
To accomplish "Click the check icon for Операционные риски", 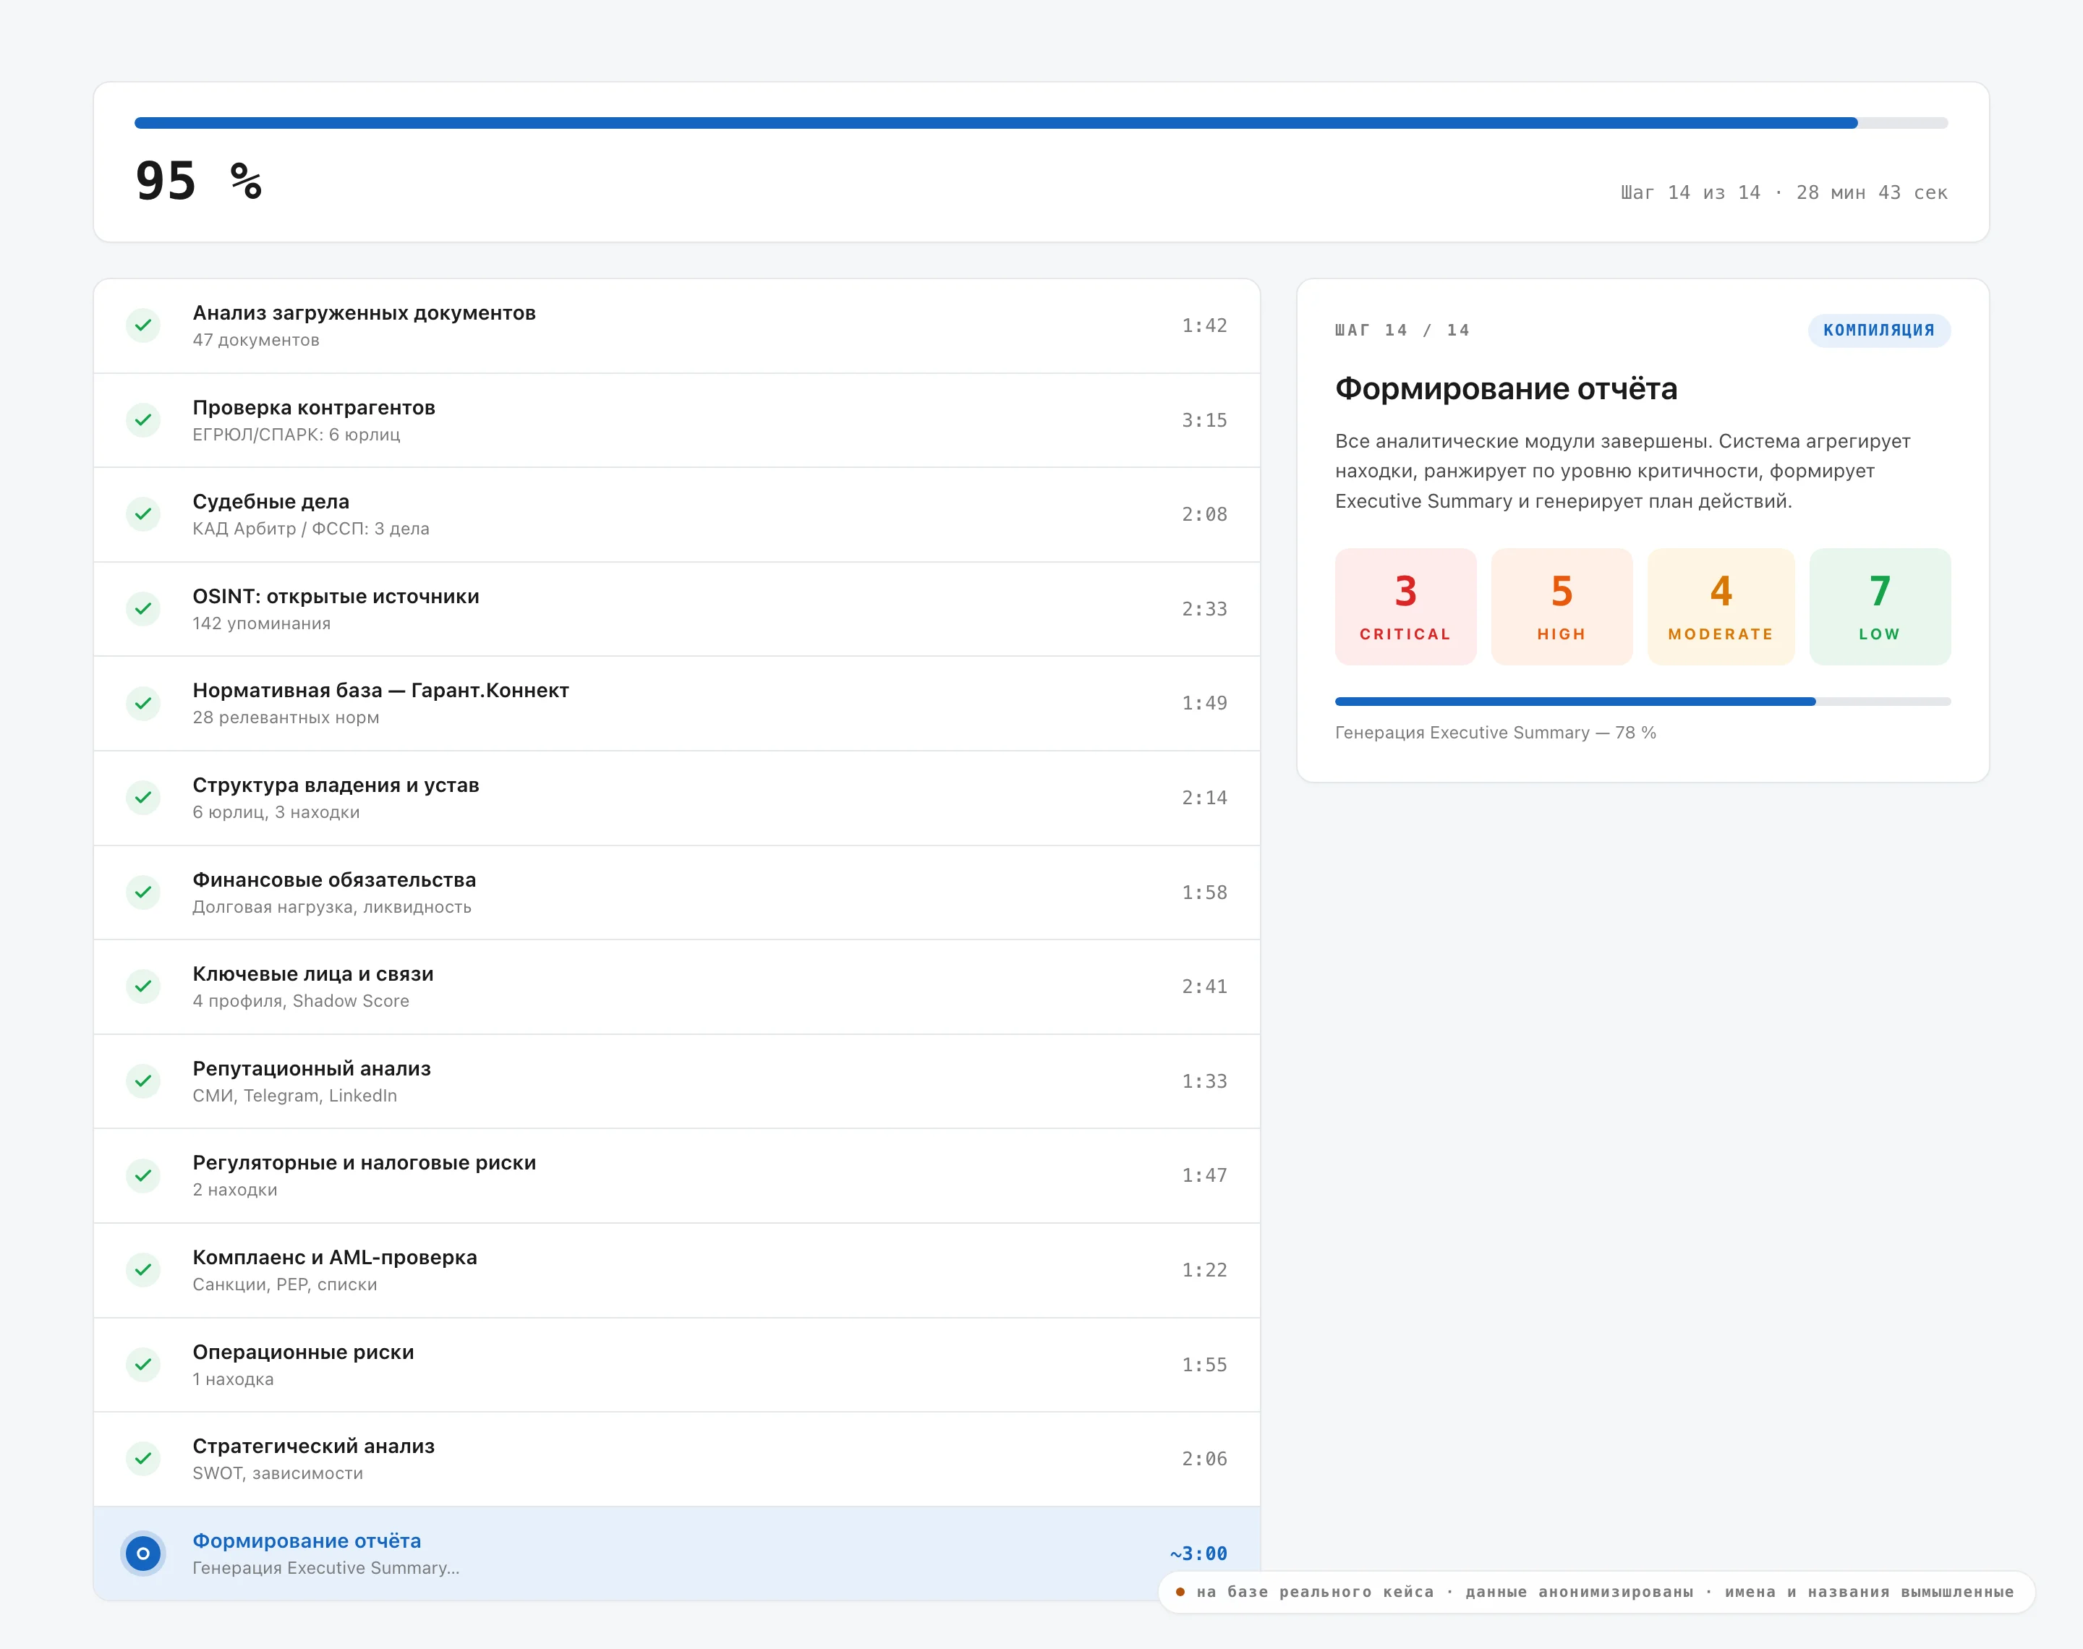I will [143, 1364].
